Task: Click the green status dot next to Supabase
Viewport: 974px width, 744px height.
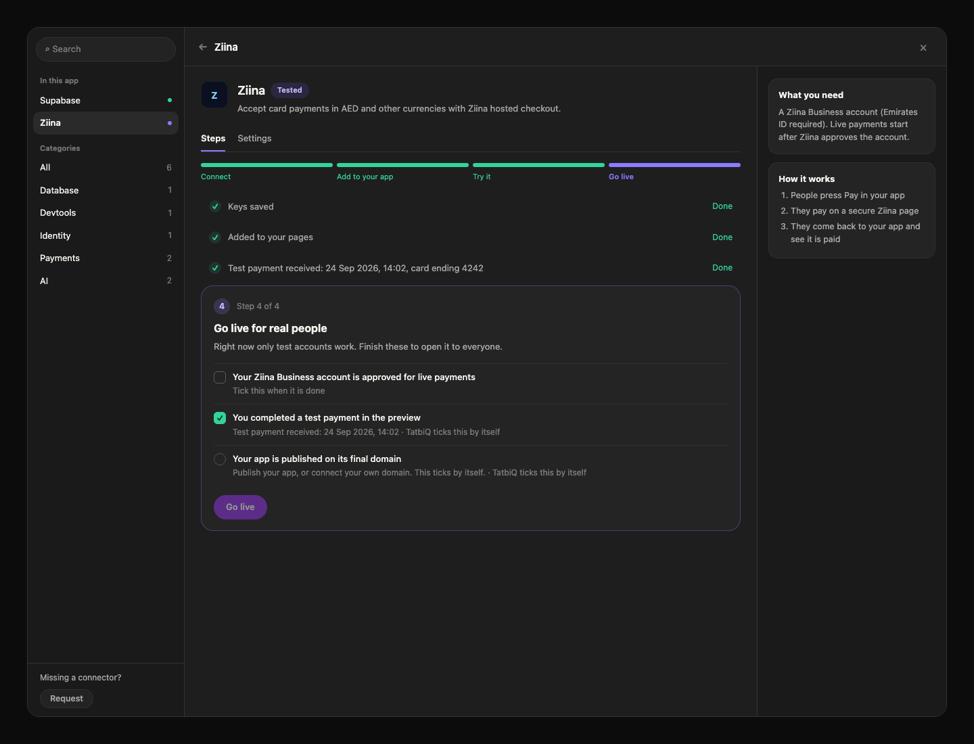Action: point(170,100)
